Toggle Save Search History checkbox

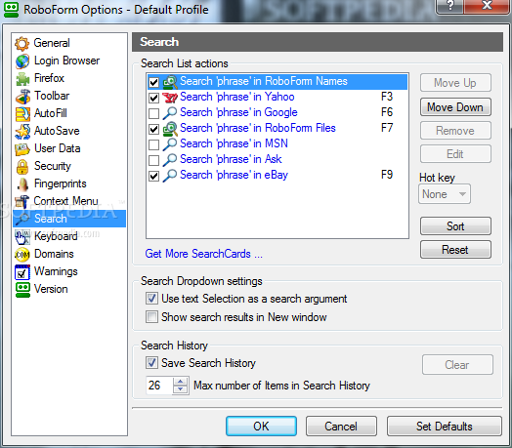point(151,362)
